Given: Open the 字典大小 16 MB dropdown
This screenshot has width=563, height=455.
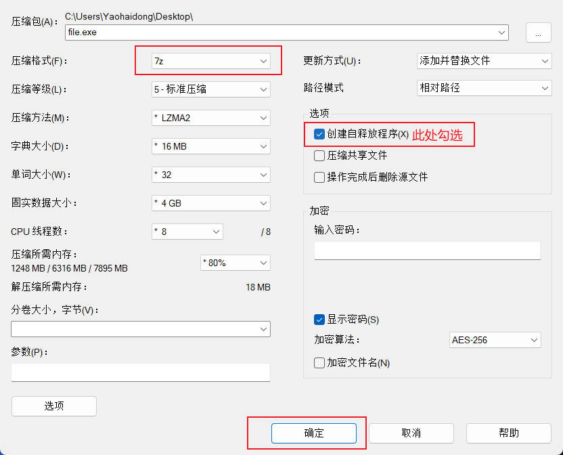Looking at the screenshot, I should point(210,146).
